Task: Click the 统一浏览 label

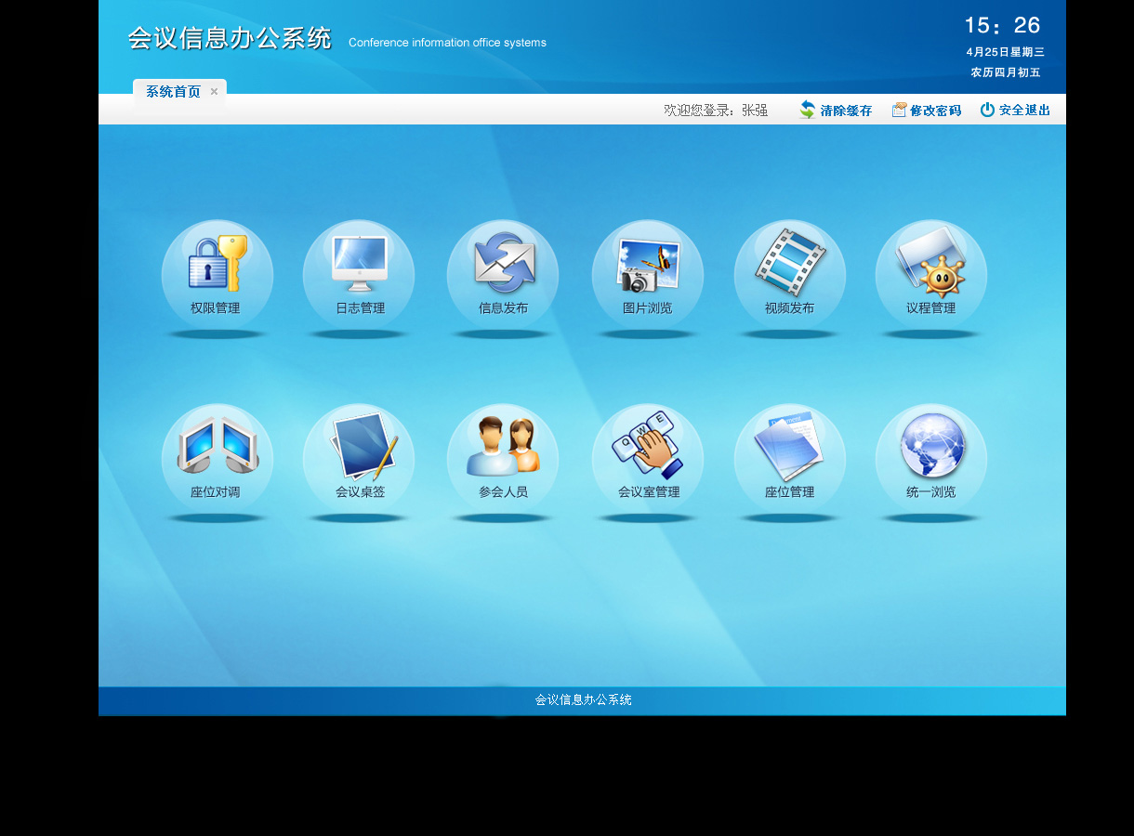Action: [930, 492]
